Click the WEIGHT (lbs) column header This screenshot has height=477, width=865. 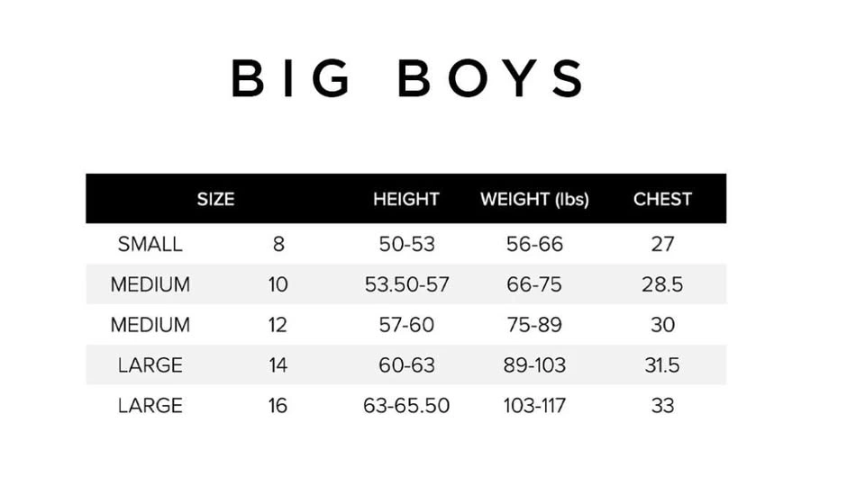pos(534,199)
